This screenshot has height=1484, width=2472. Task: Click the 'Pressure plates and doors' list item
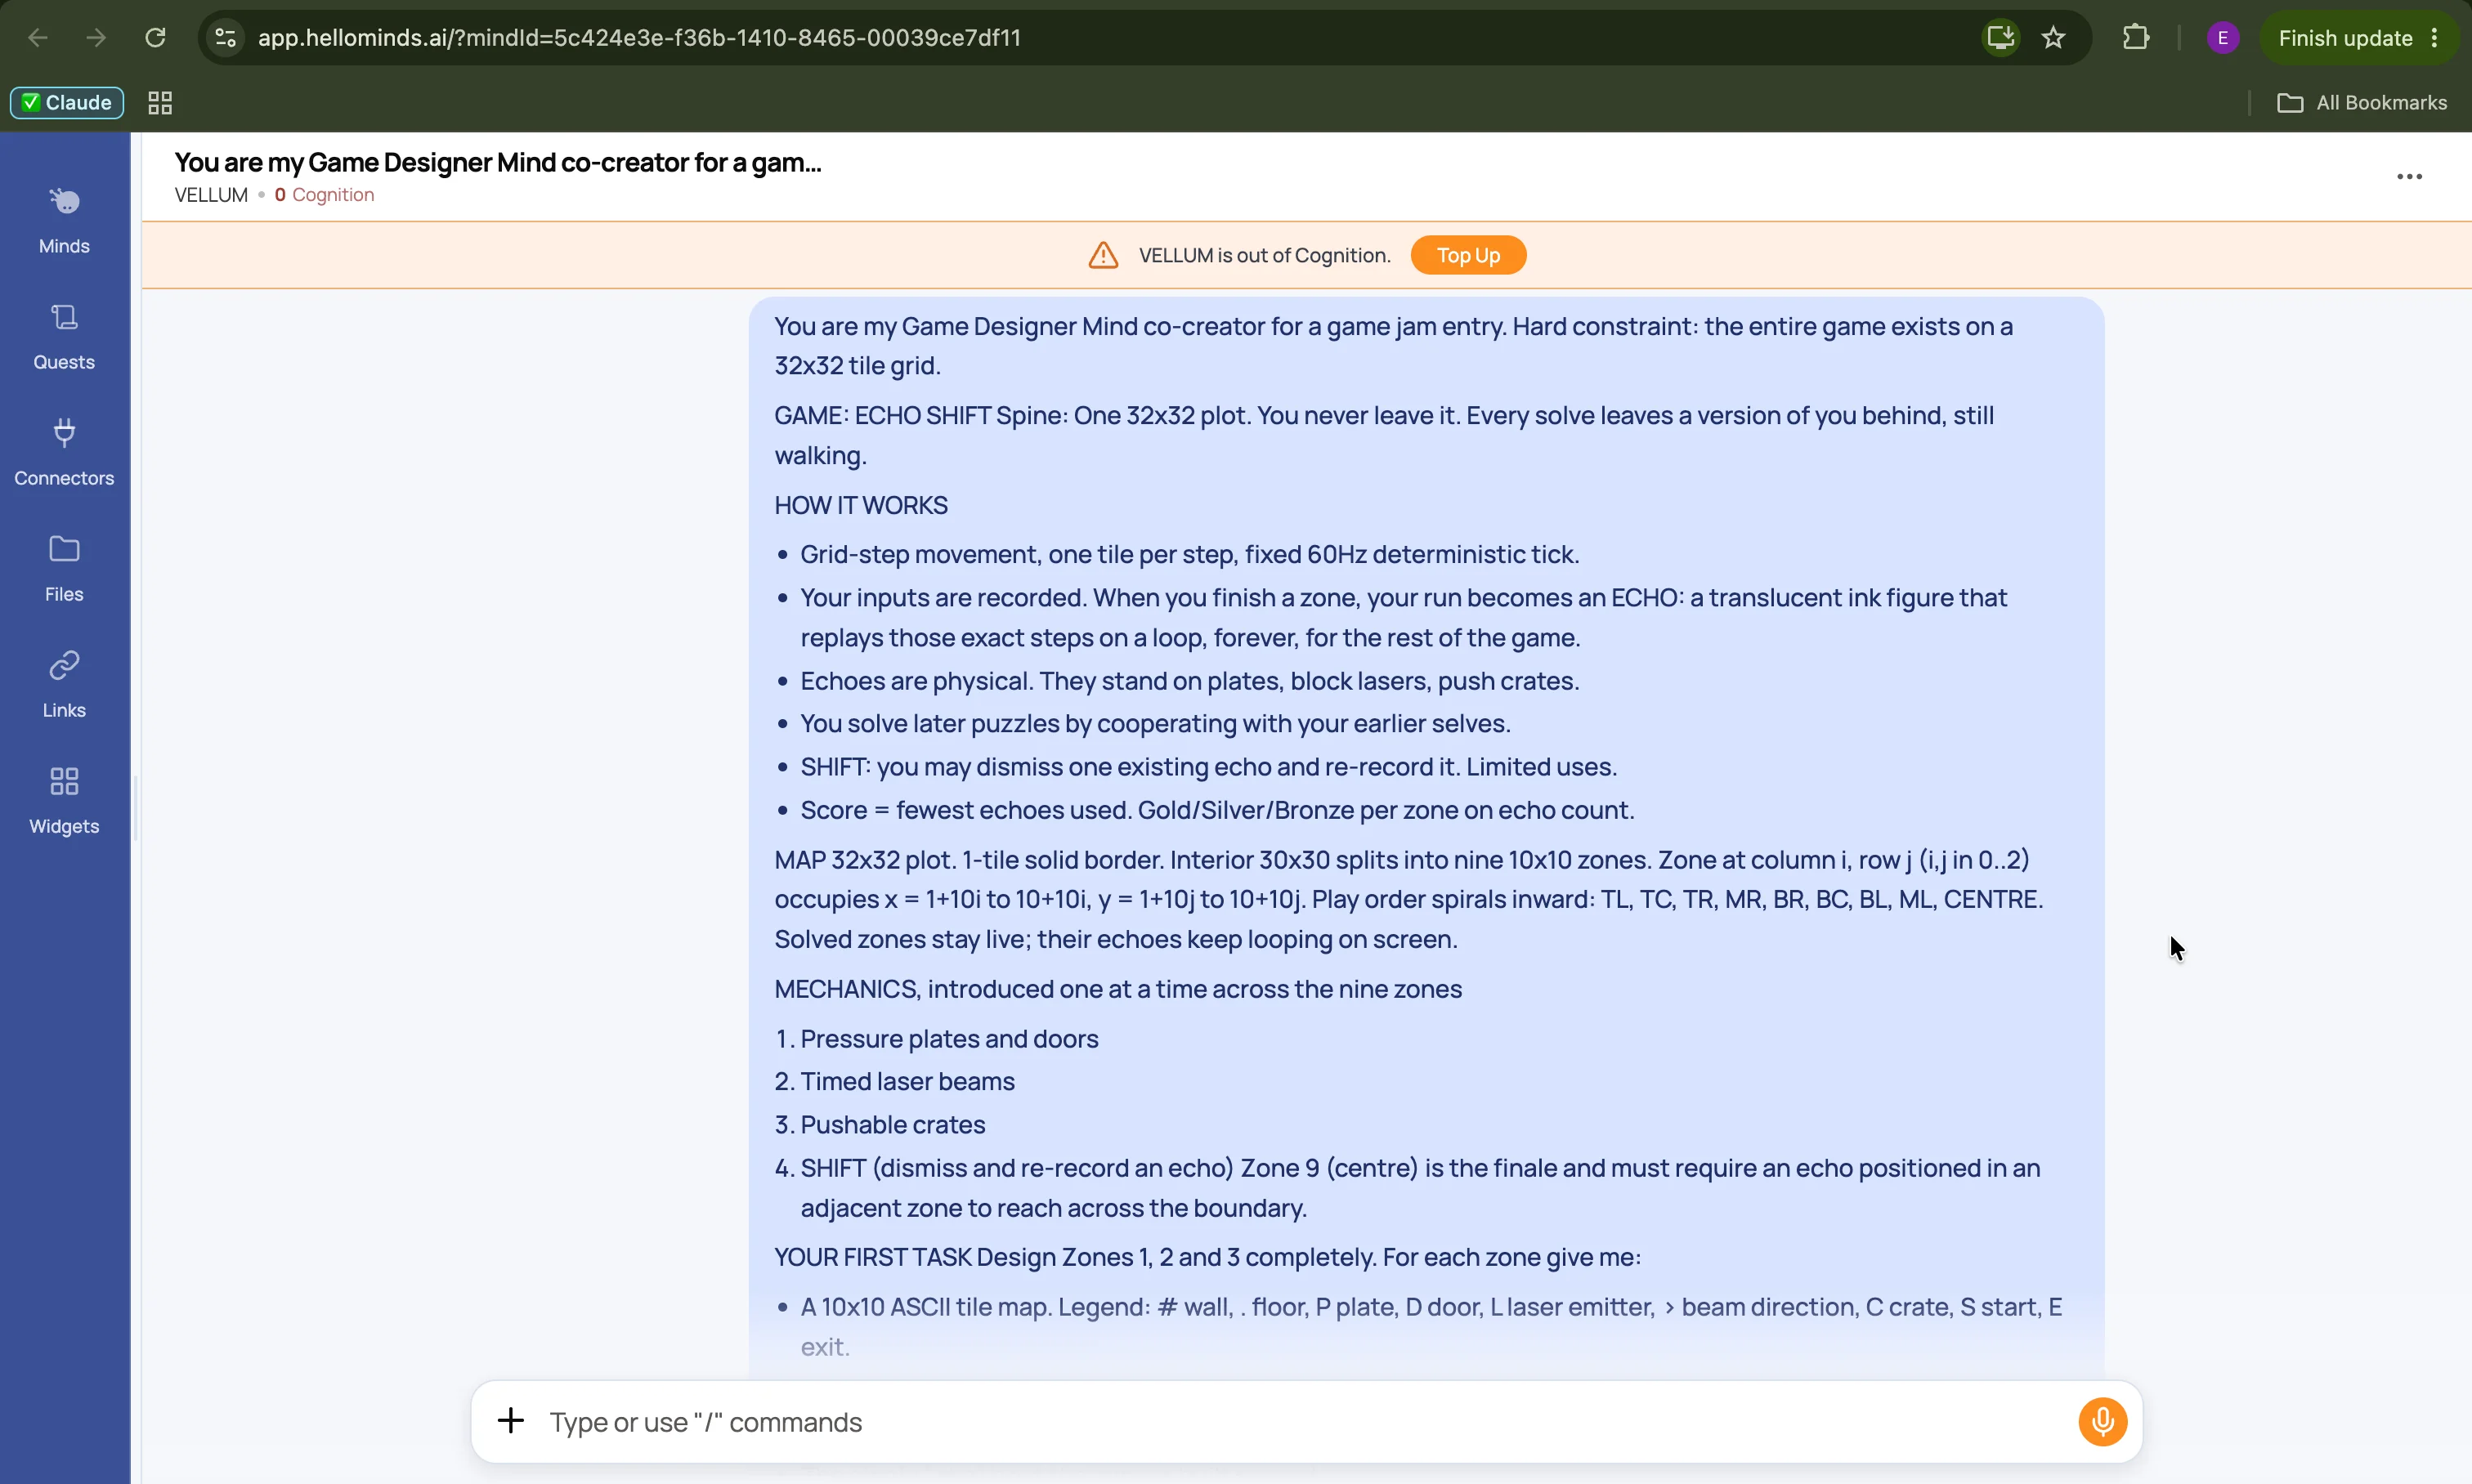(948, 1038)
